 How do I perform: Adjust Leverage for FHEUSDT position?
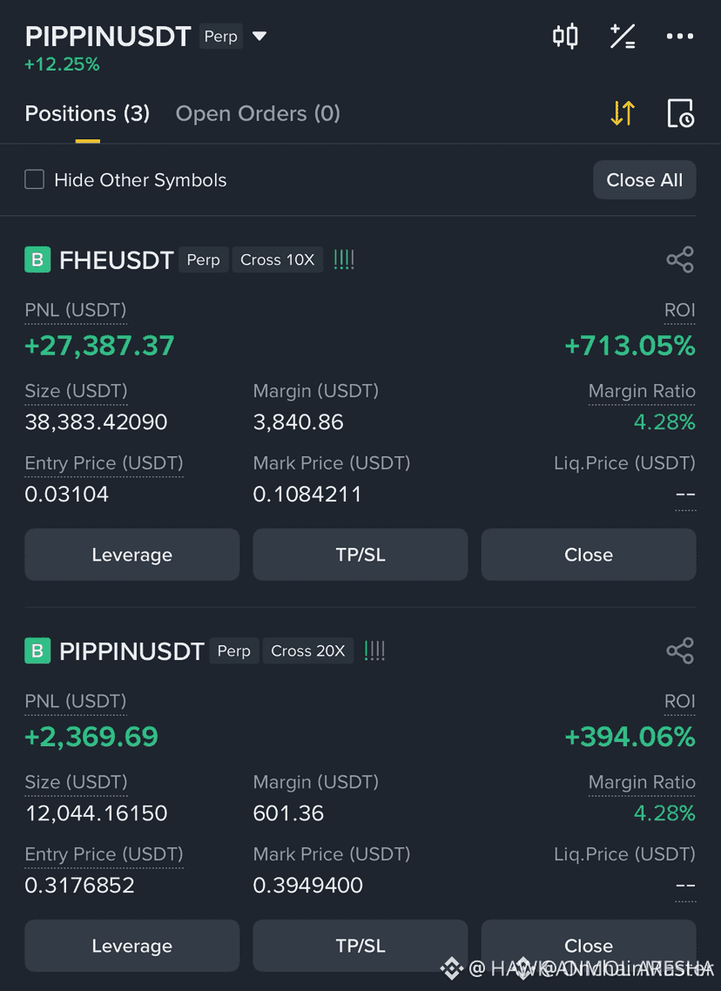click(132, 555)
